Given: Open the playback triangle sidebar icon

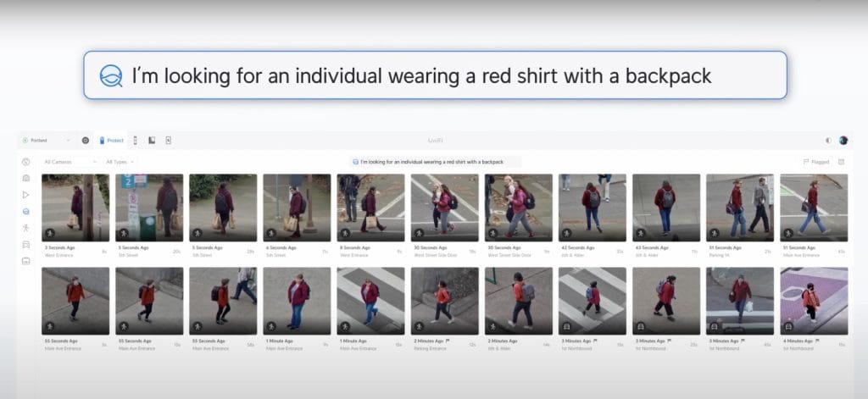Looking at the screenshot, I should [x=25, y=195].
